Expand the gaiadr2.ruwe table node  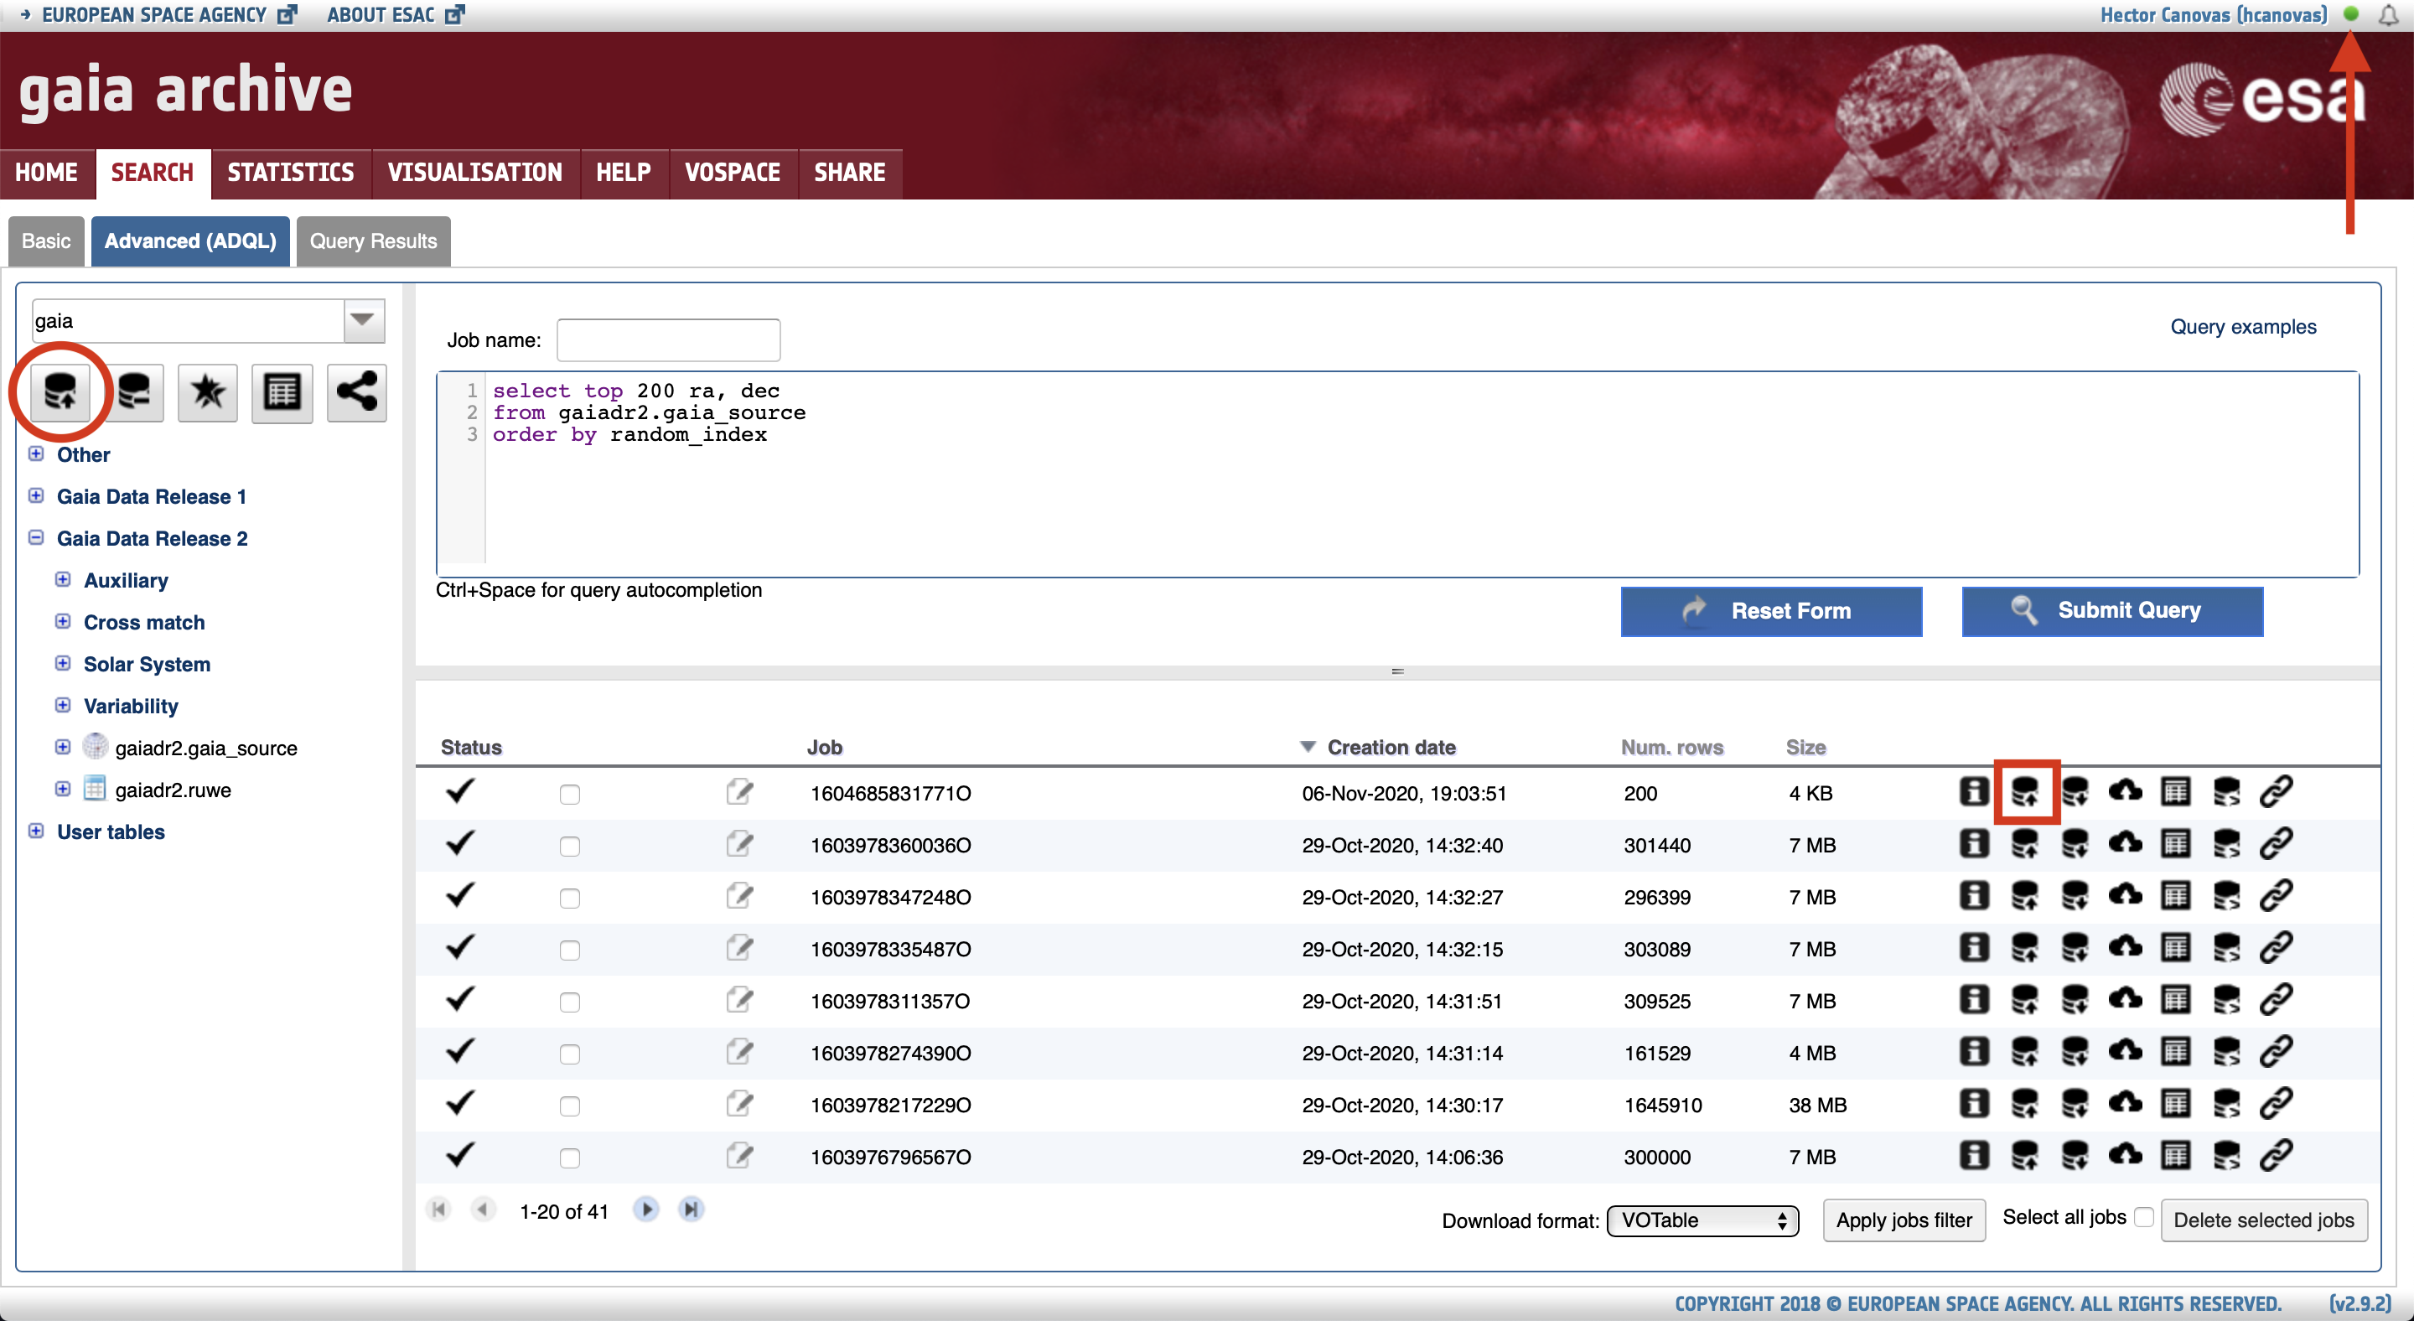click(x=63, y=789)
